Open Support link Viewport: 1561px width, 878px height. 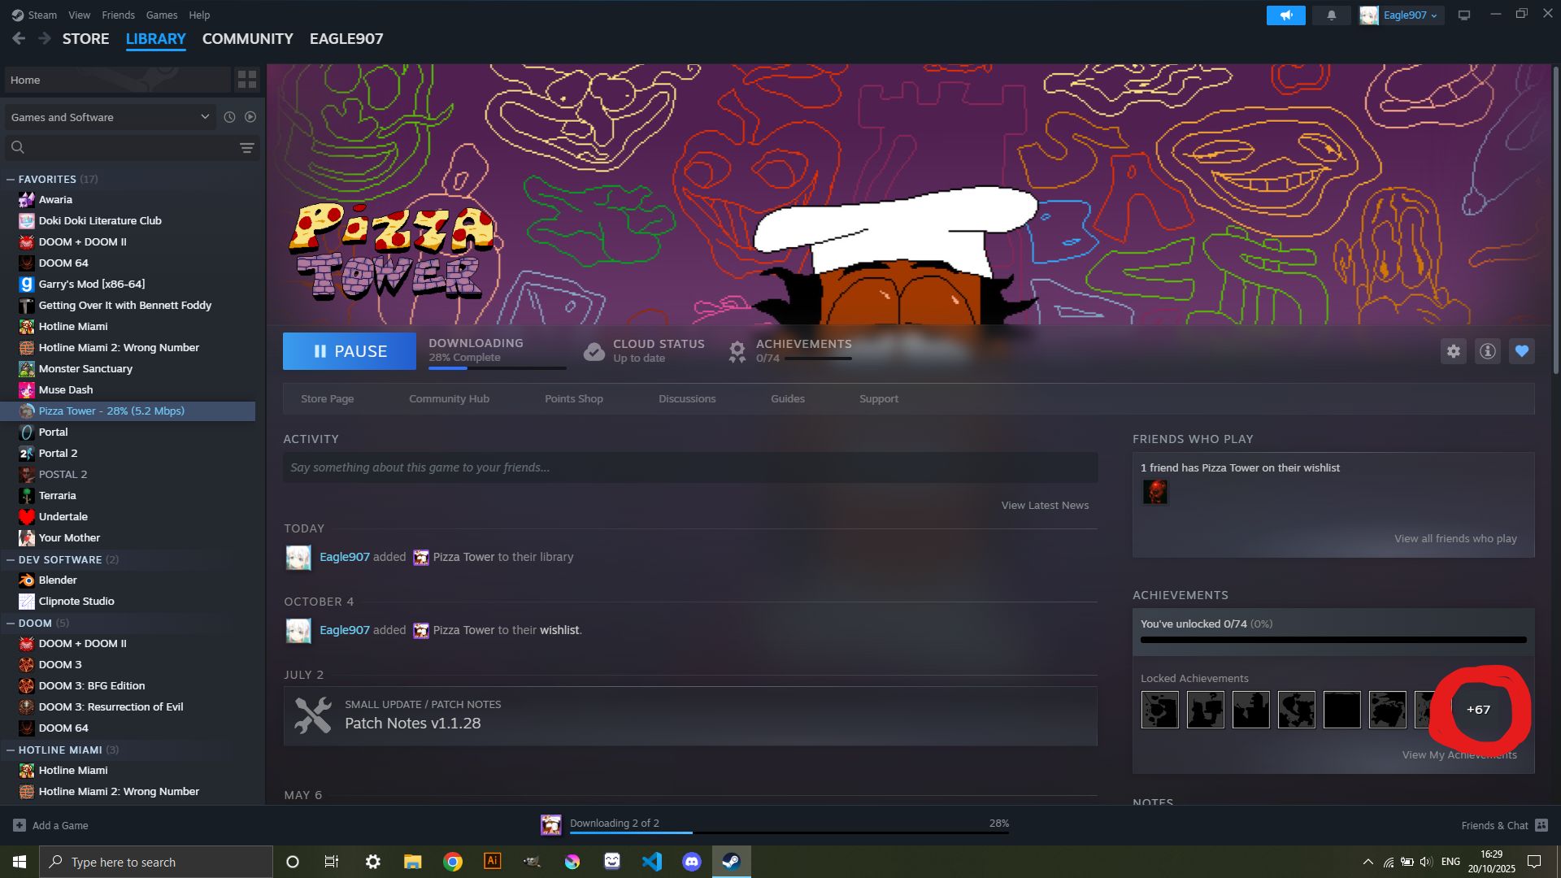(878, 398)
